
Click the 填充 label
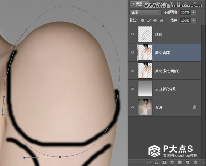[x=174, y=21]
